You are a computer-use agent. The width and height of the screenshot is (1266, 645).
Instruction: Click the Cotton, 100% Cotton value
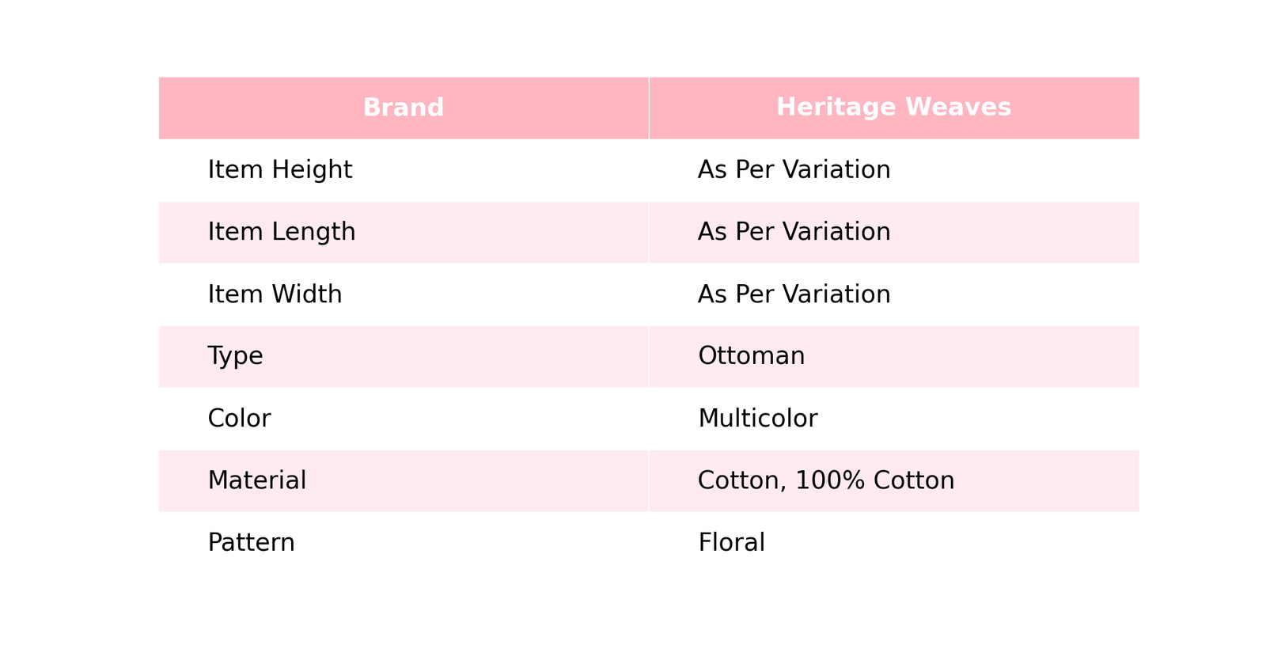(826, 480)
